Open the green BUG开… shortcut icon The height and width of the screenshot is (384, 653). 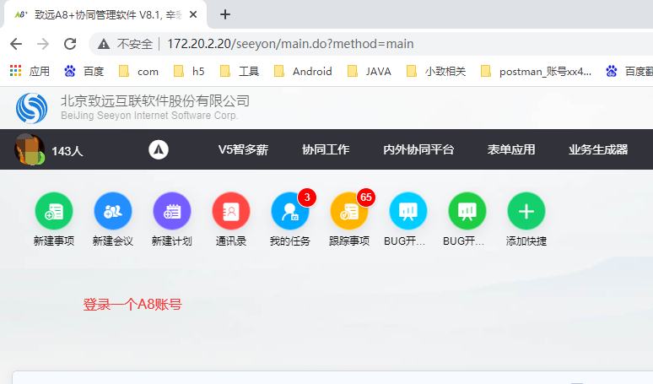467,211
